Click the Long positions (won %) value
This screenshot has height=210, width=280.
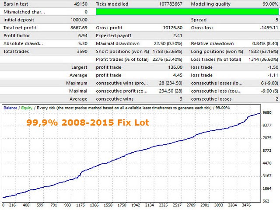(x=263, y=52)
